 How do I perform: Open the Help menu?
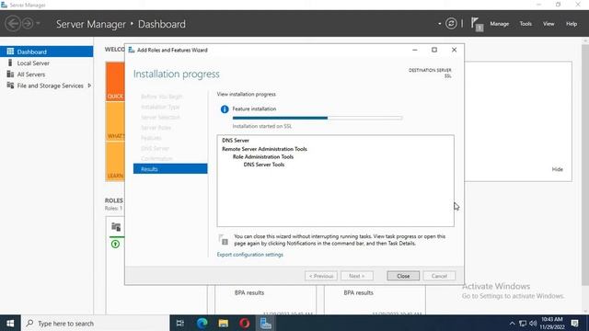point(572,24)
